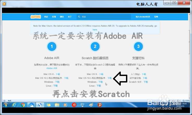This screenshot has height=115, width=192.
Task: Open the file explorer folder on the taskbar
Action: coord(57,105)
